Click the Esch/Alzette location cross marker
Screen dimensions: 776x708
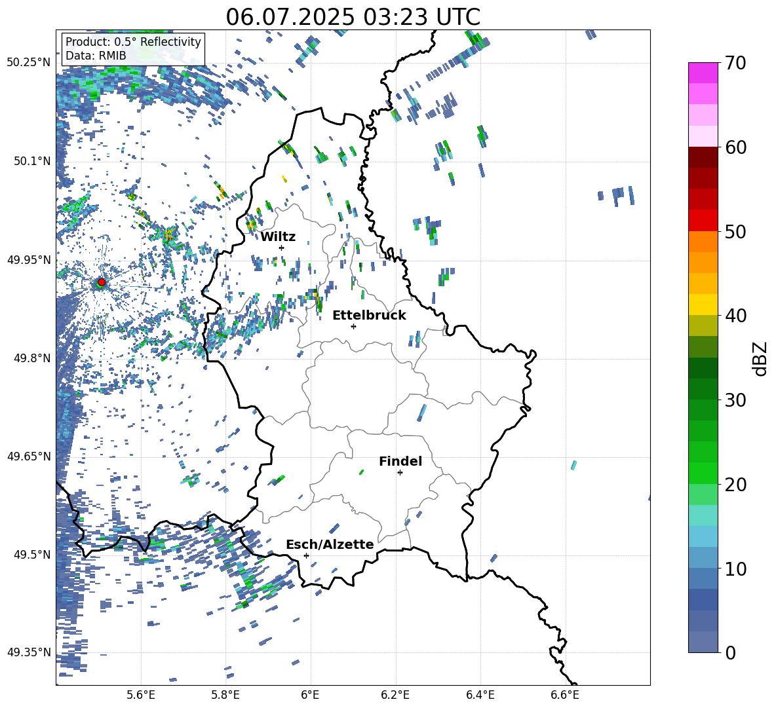click(306, 555)
